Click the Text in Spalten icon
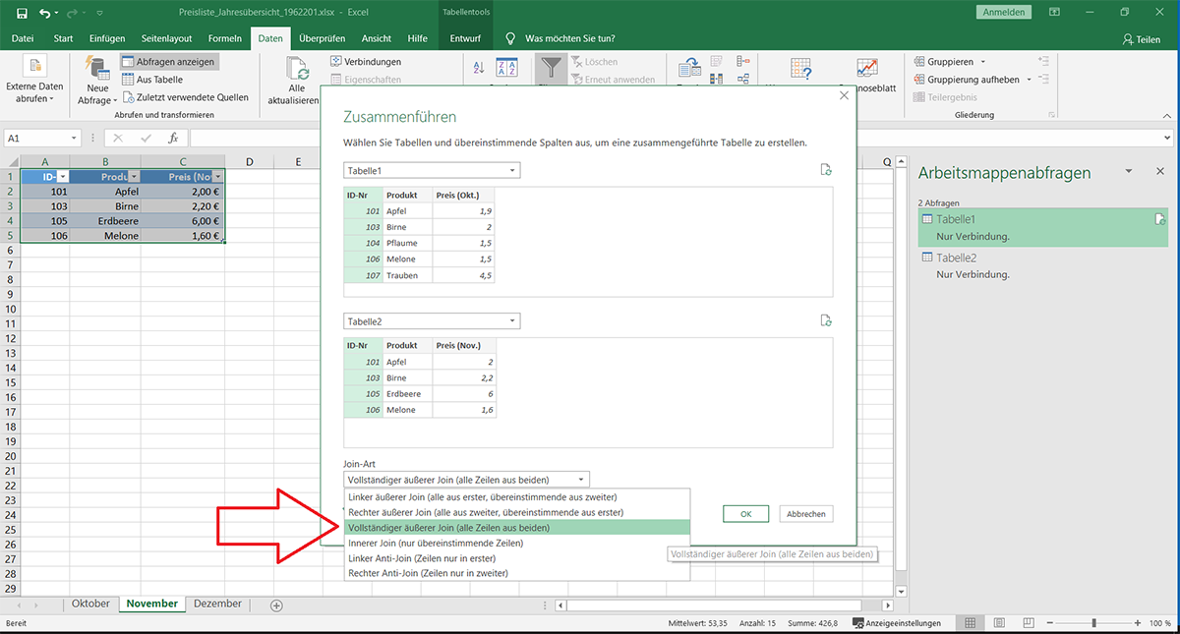The height and width of the screenshot is (634, 1180). 690,67
